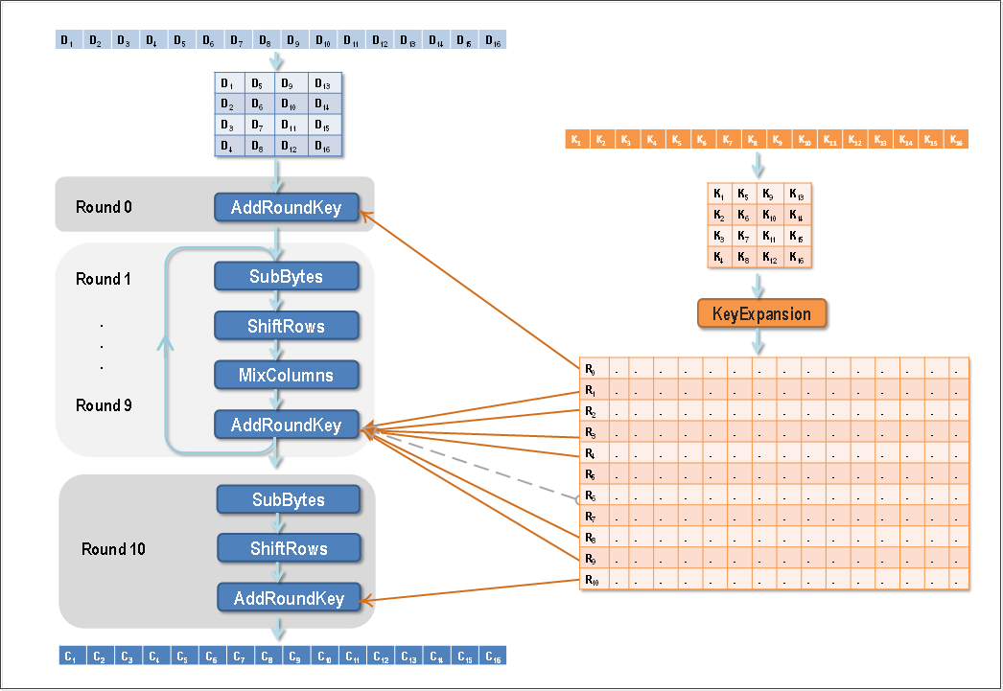Viewport: 1003px width, 691px height.
Task: Select the K9 cell in the key matrix
Action: pos(770,192)
